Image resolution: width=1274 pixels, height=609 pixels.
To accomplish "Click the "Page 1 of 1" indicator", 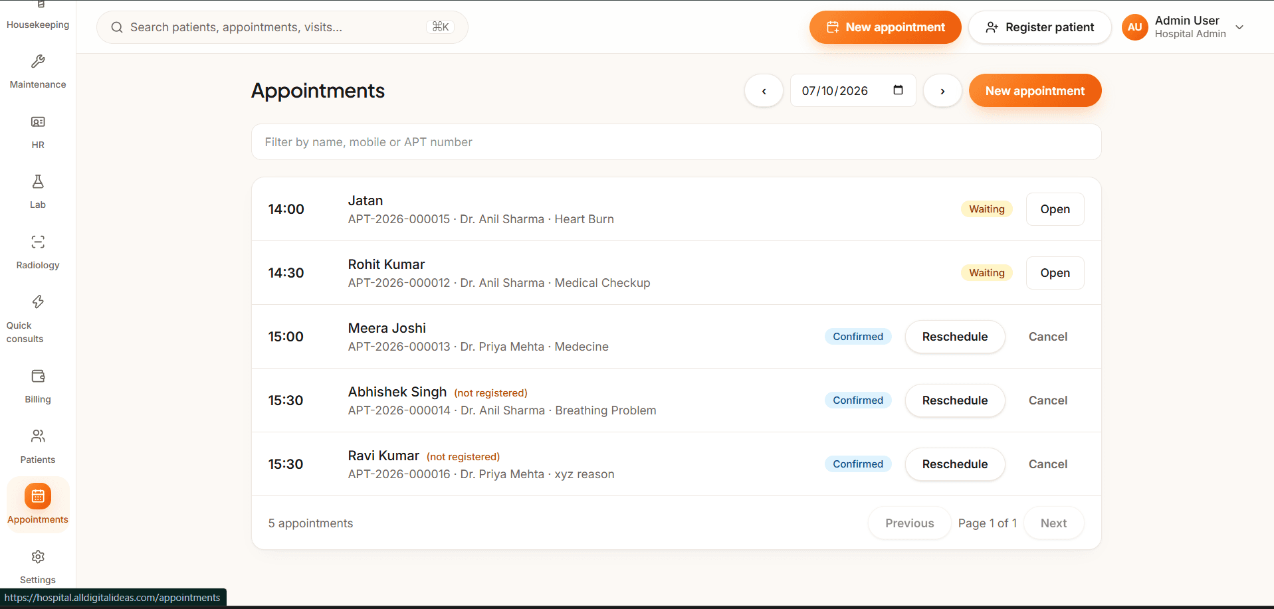I will pyautogui.click(x=987, y=523).
